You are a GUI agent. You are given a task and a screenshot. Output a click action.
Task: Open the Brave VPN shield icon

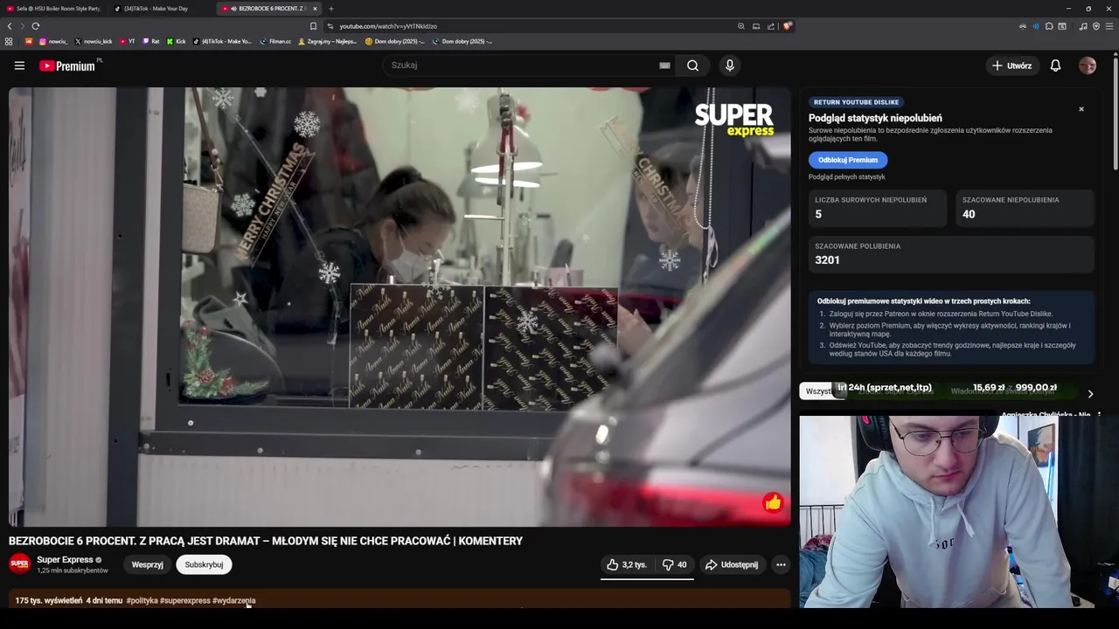click(x=1096, y=26)
